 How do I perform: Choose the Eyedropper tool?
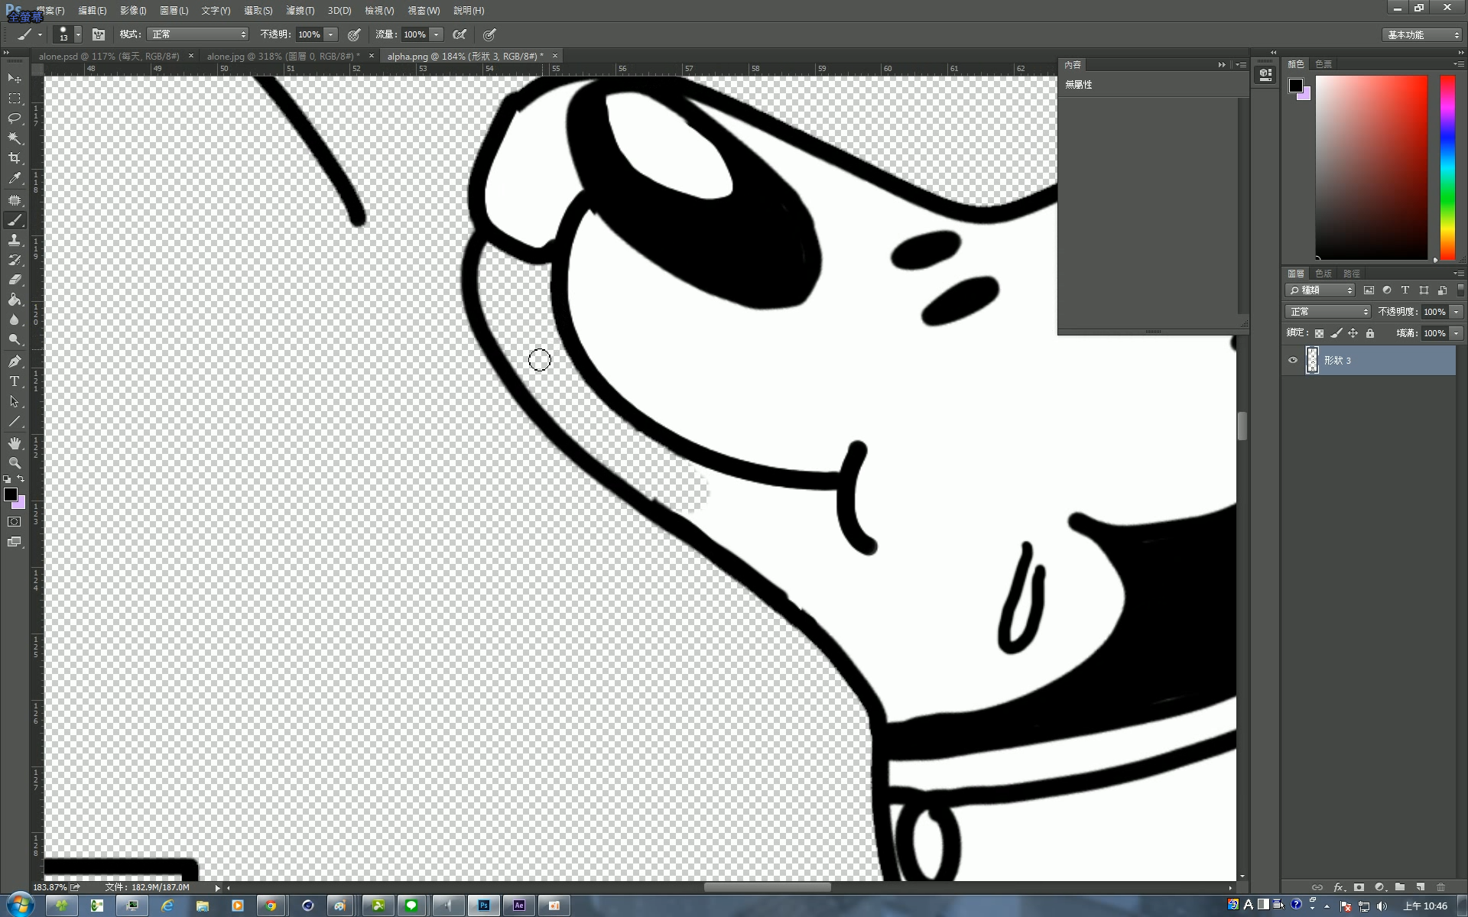(x=15, y=179)
